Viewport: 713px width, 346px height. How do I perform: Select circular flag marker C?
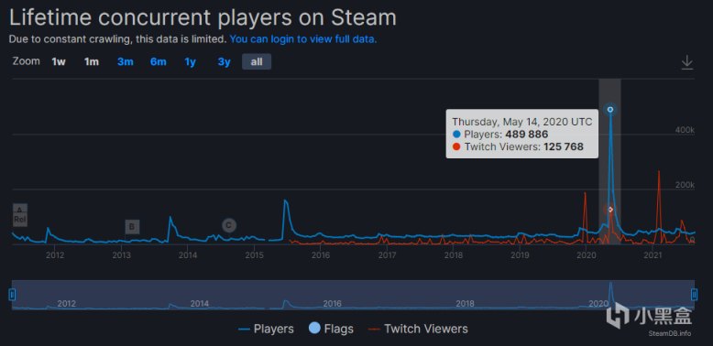(229, 225)
